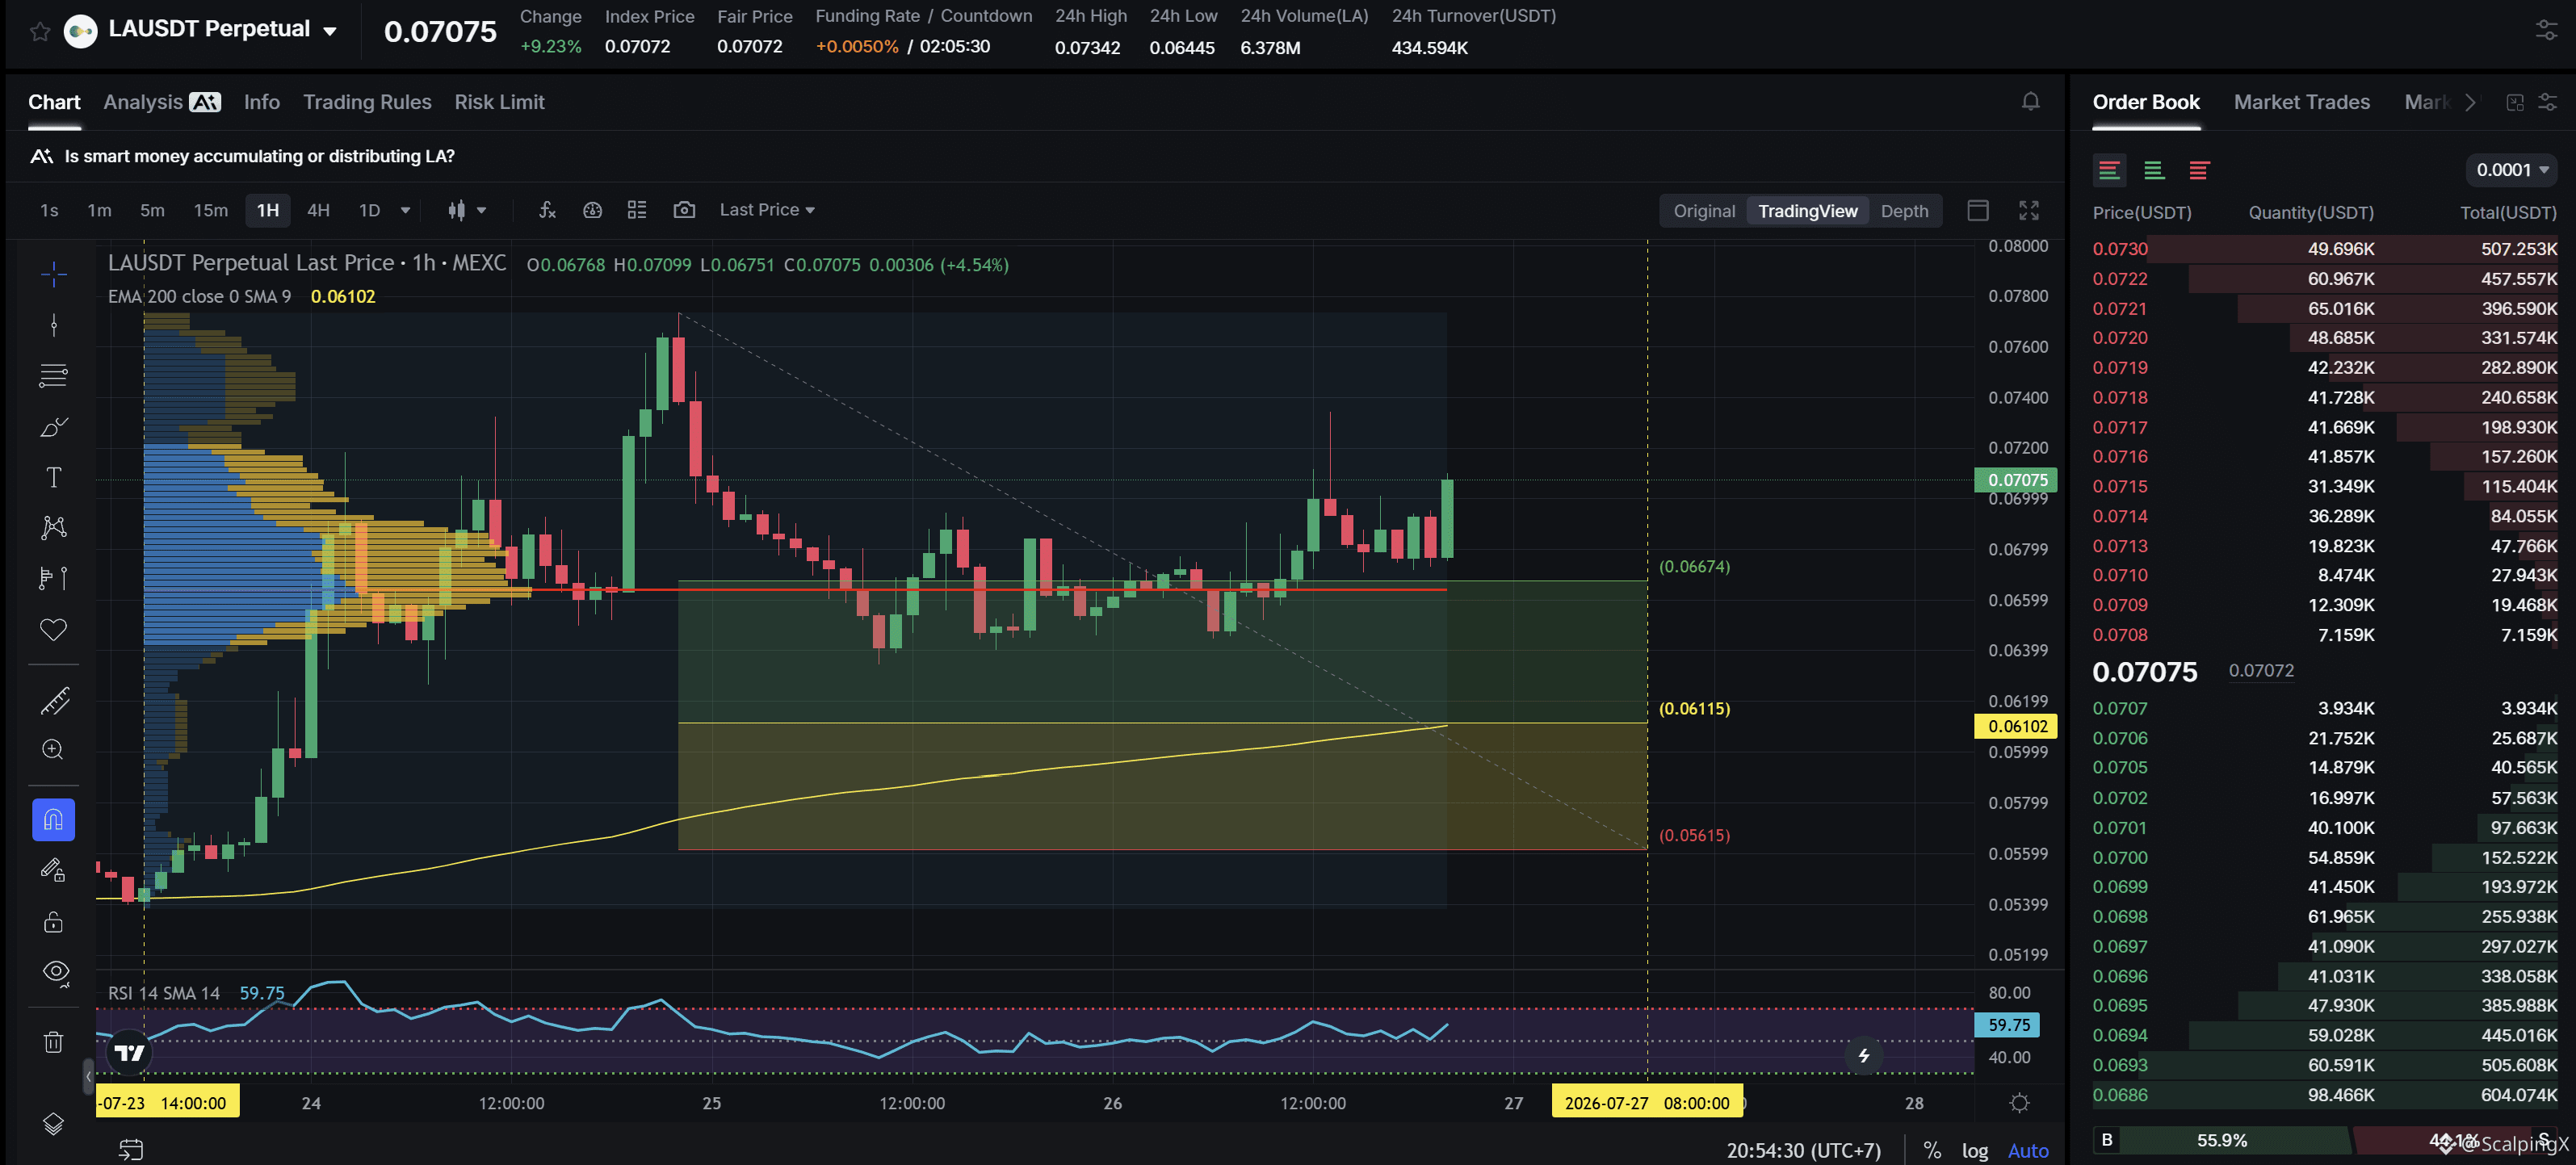2576x1165 pixels.
Task: Switch chart to Original view
Action: 1704,211
